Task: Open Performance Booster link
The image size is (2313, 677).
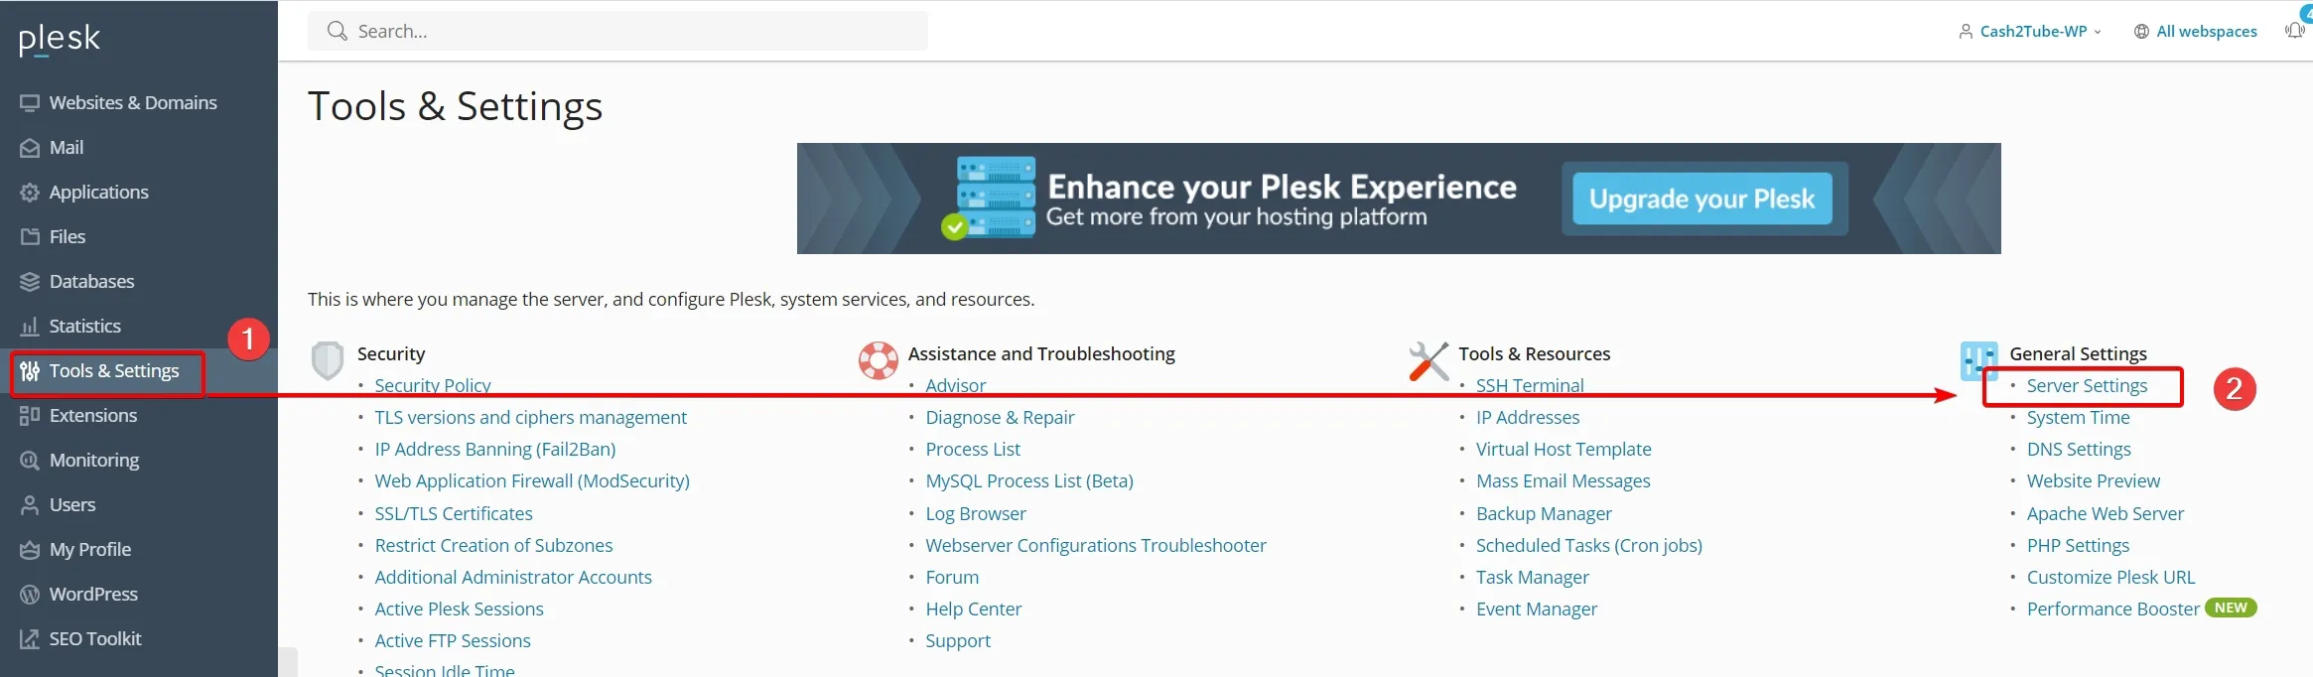Action: [2112, 609]
